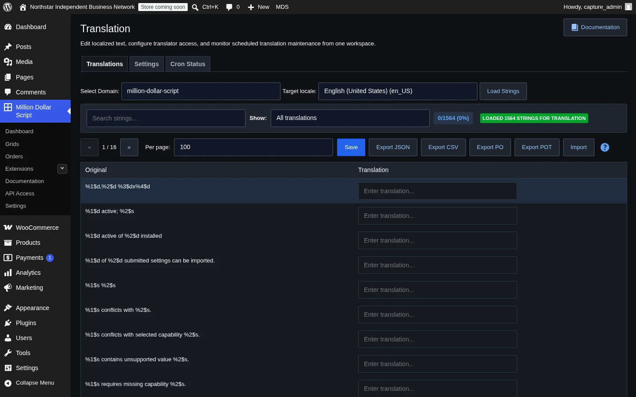
Task: Click the Collapse Menu arrow icon
Action: click(x=8, y=383)
